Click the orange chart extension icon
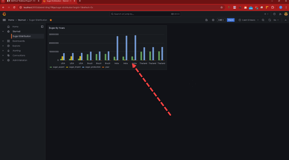This screenshot has width=289, height=160. coord(245,7)
